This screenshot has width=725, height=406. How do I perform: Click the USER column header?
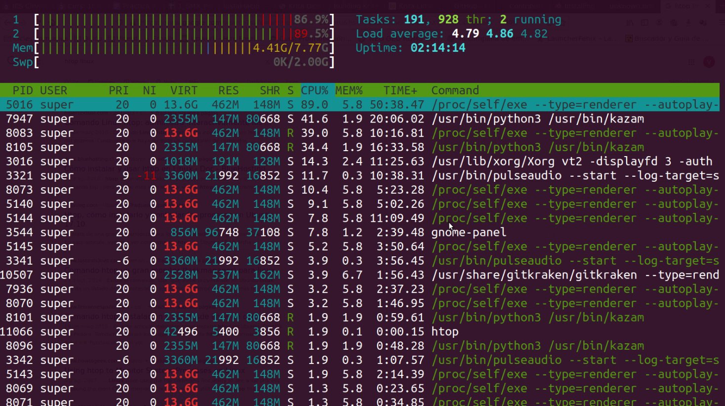pyautogui.click(x=53, y=90)
